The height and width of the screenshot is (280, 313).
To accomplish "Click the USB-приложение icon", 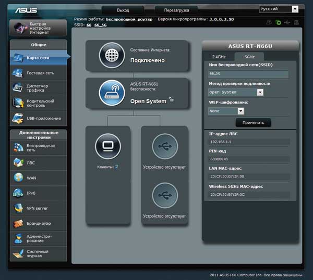I will pos(18,118).
